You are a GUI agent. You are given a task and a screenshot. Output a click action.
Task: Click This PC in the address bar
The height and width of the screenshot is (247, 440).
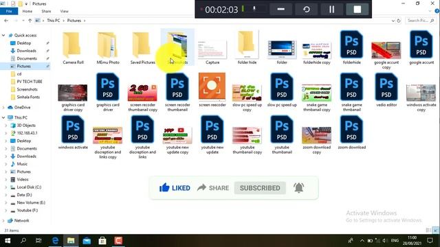pos(54,21)
